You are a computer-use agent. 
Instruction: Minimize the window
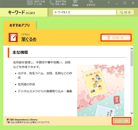pyautogui.click(x=117, y=4)
